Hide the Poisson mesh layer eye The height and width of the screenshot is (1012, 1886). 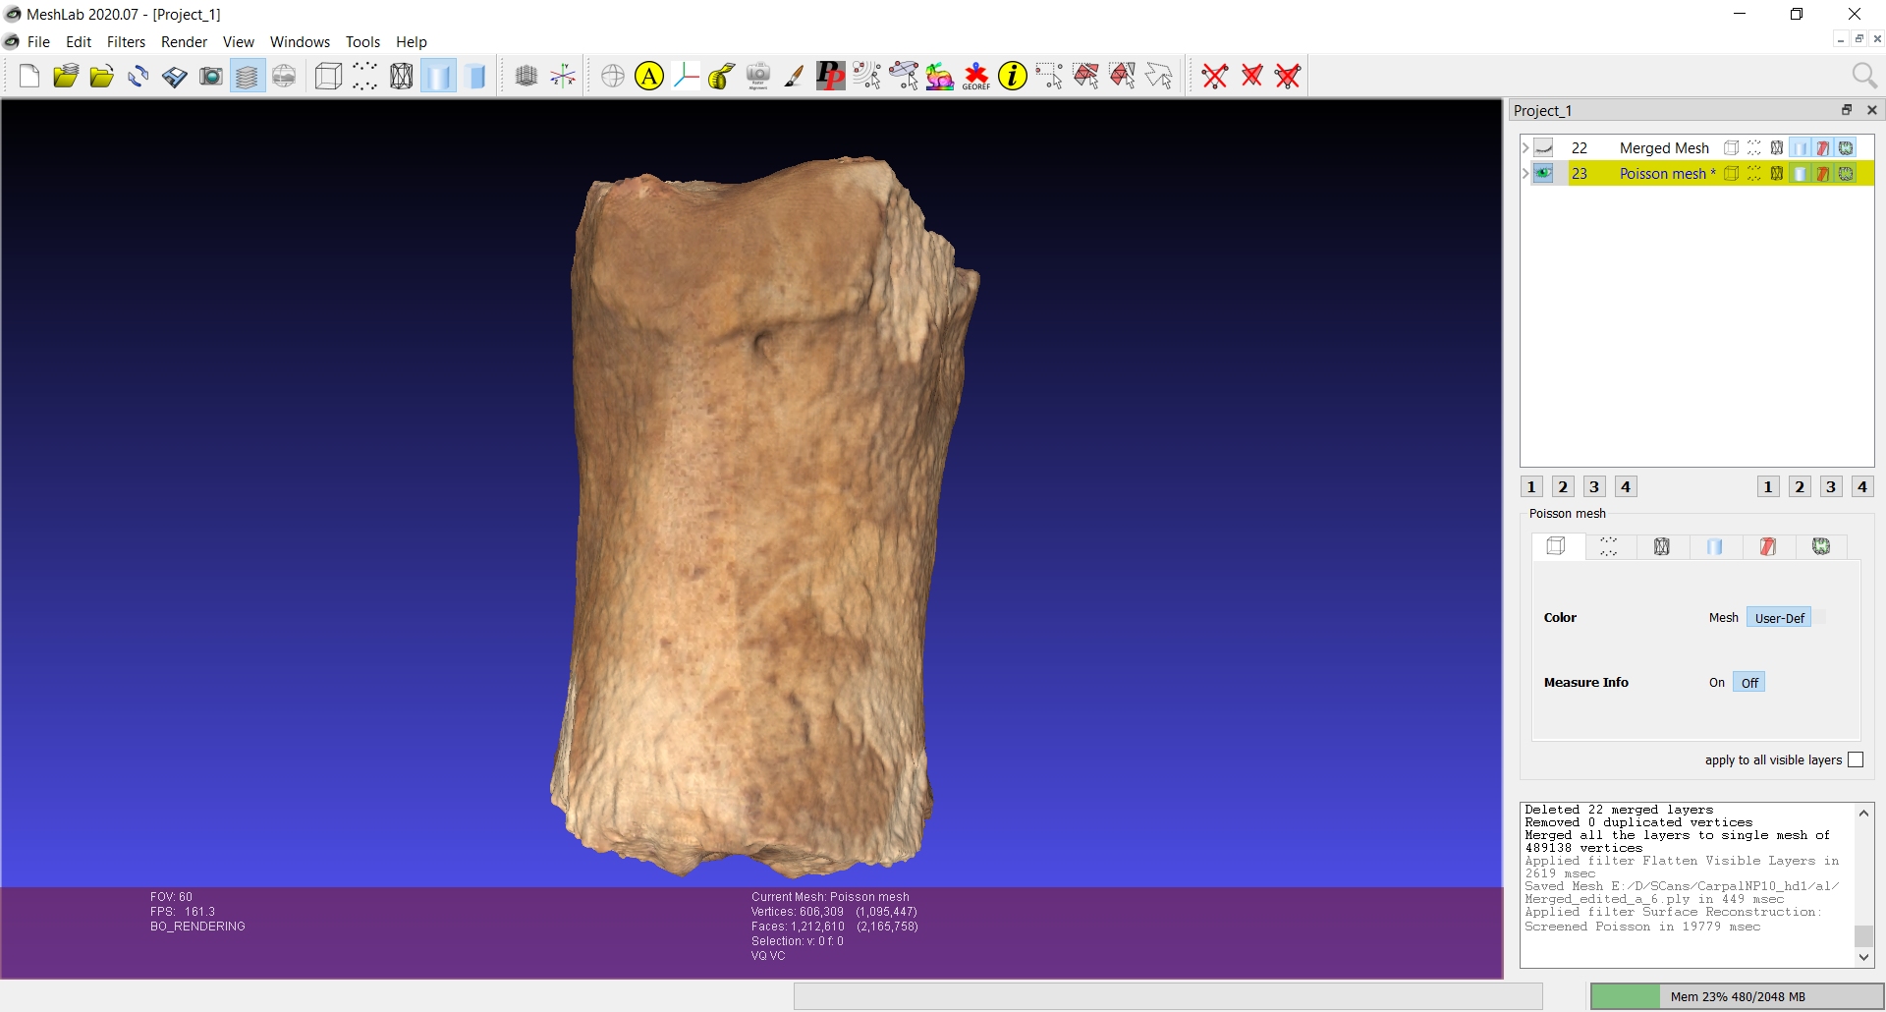pyautogui.click(x=1543, y=173)
